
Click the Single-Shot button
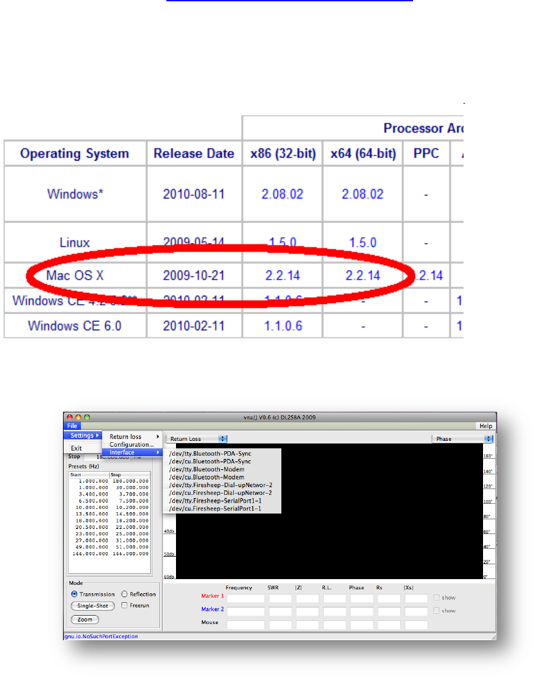click(x=92, y=606)
